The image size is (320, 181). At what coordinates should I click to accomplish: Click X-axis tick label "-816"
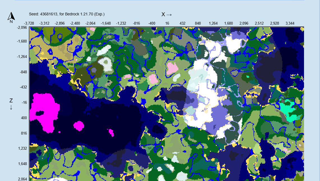136,23
